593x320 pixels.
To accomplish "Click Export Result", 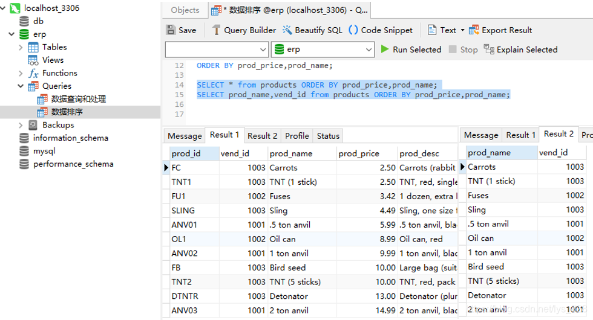I will tap(500, 30).
